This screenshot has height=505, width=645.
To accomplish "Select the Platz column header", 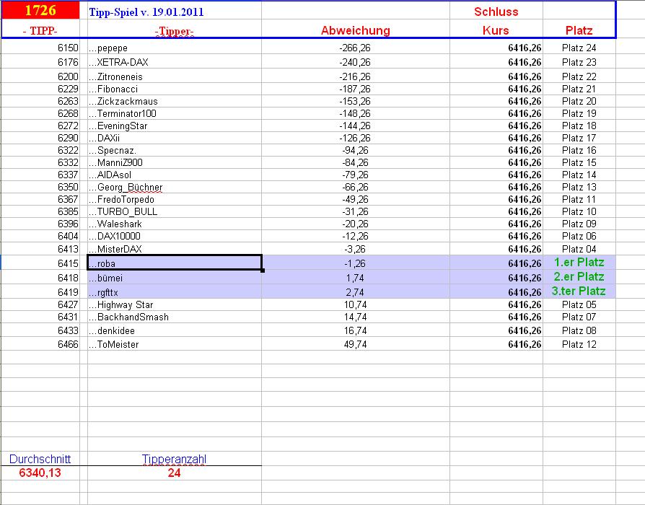I will [579, 30].
